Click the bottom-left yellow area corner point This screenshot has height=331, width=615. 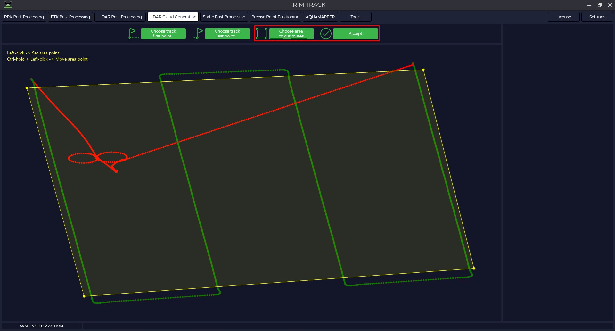[x=84, y=296]
